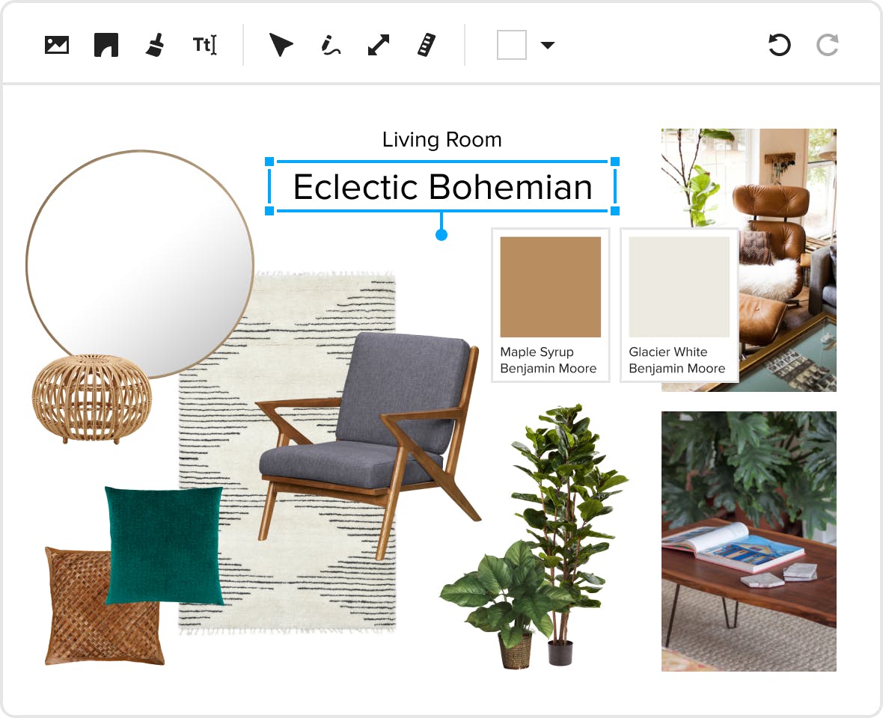Click the current color swatch box

click(512, 45)
